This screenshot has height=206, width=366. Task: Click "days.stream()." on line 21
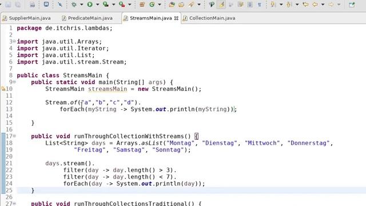[x=70, y=163]
